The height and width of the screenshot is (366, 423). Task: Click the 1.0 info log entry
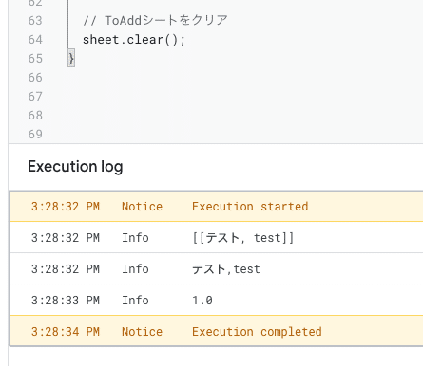point(202,301)
